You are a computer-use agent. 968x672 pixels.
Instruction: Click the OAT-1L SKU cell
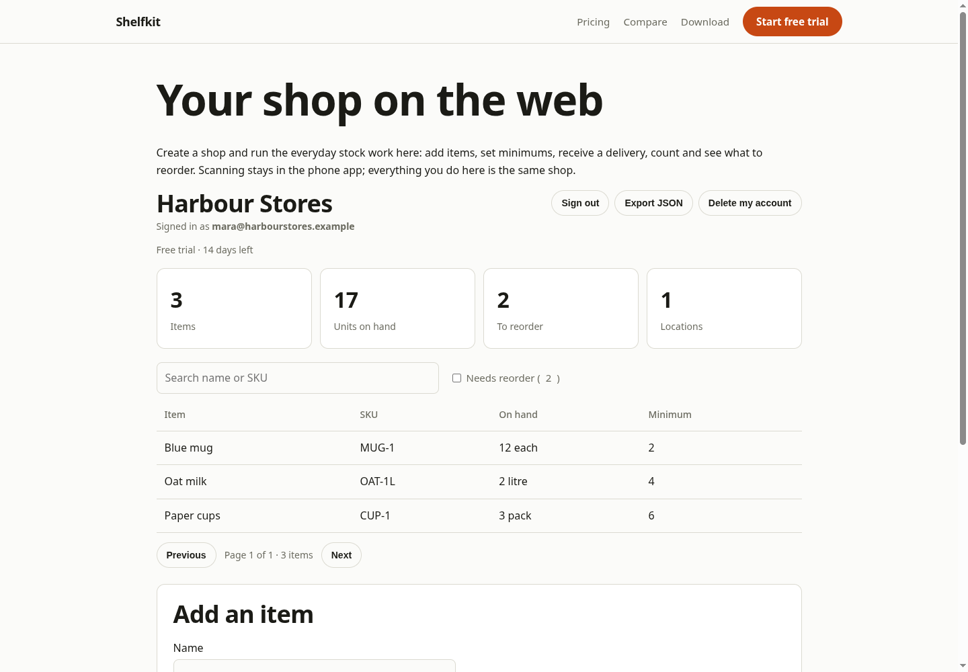(378, 481)
